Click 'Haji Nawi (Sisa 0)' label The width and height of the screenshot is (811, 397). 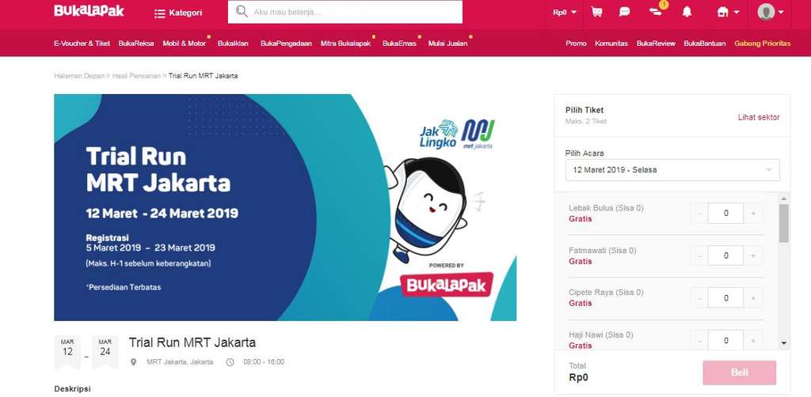coord(600,335)
